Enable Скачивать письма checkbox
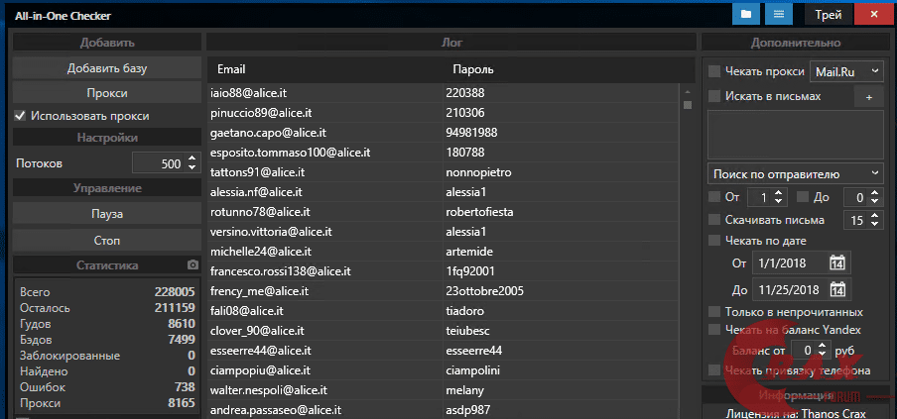 pyautogui.click(x=714, y=219)
